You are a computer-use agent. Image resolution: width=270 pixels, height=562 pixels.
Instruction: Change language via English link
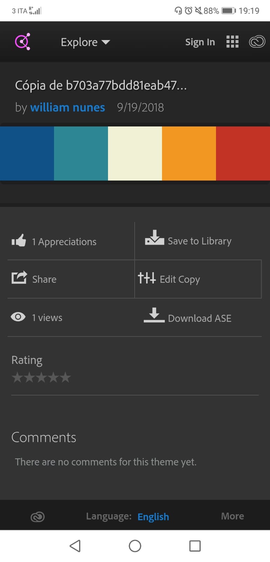(x=153, y=517)
